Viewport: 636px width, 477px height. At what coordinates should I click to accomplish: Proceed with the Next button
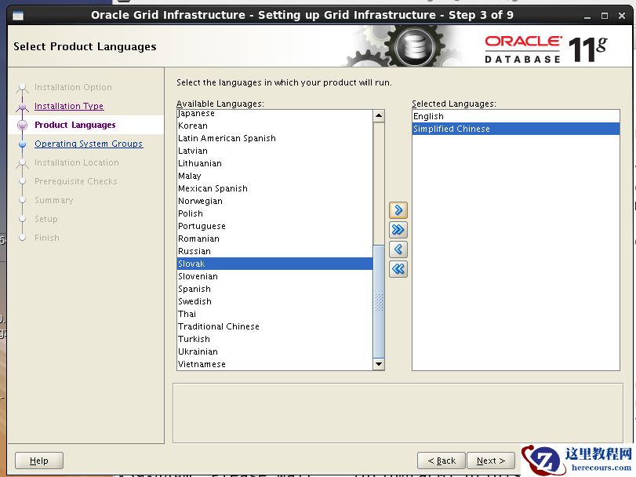point(490,461)
